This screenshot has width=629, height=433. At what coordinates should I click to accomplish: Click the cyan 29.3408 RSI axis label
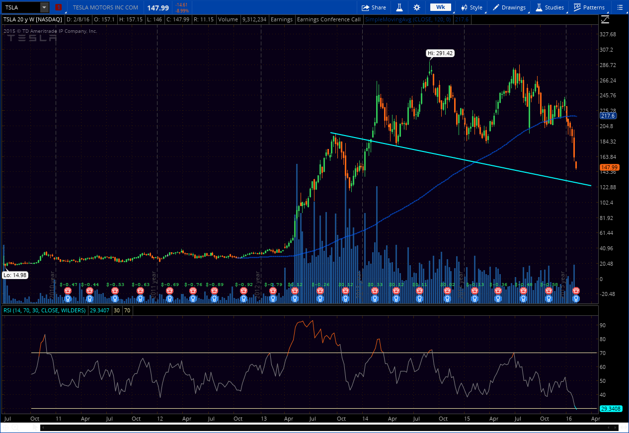[611, 409]
